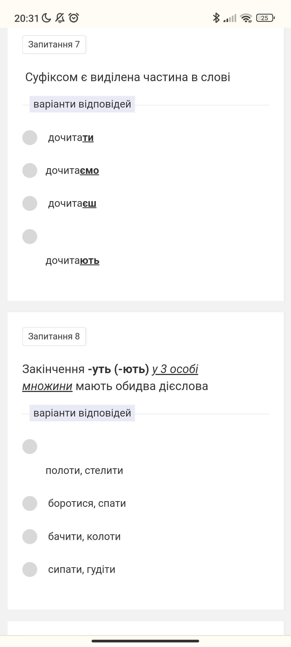Tap the Wi-Fi signal icon

coord(246,18)
